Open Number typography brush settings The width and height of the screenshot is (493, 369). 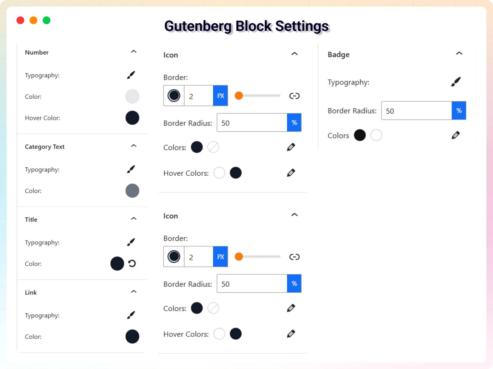point(131,75)
